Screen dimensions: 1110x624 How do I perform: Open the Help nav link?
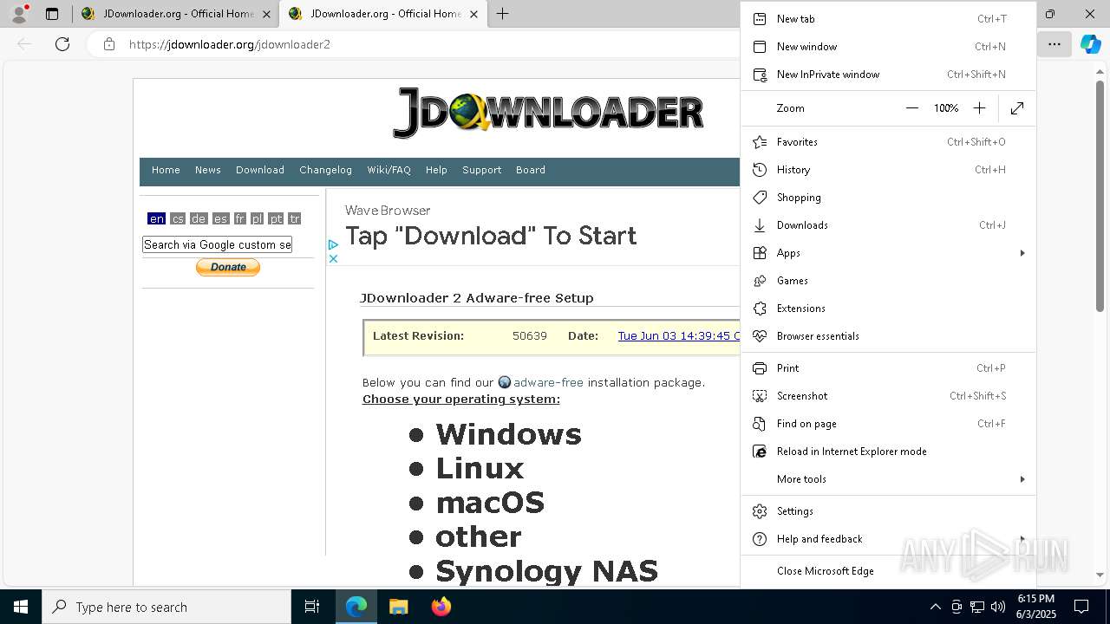coord(436,170)
